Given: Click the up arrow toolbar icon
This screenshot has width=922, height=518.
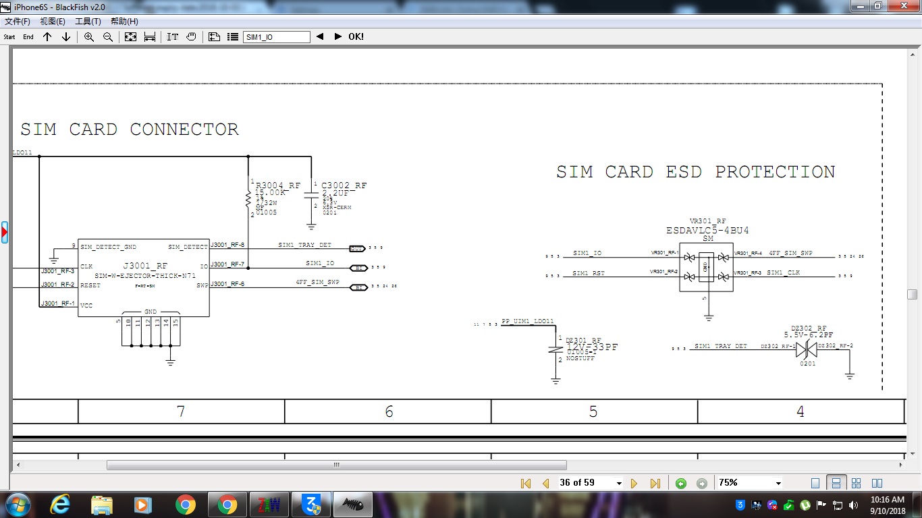Looking at the screenshot, I should (47, 37).
